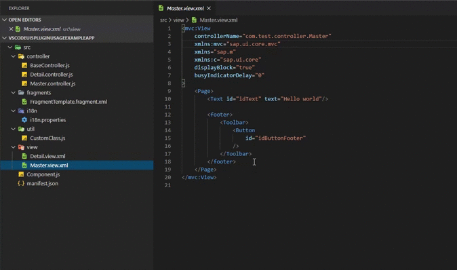
Task: Click the src folder icon
Action: [x=18, y=47]
